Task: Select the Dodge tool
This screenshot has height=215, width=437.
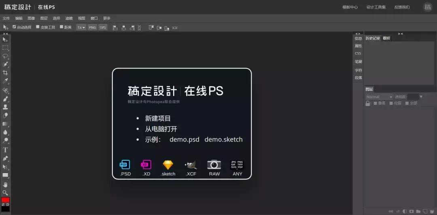Action: coord(5,140)
